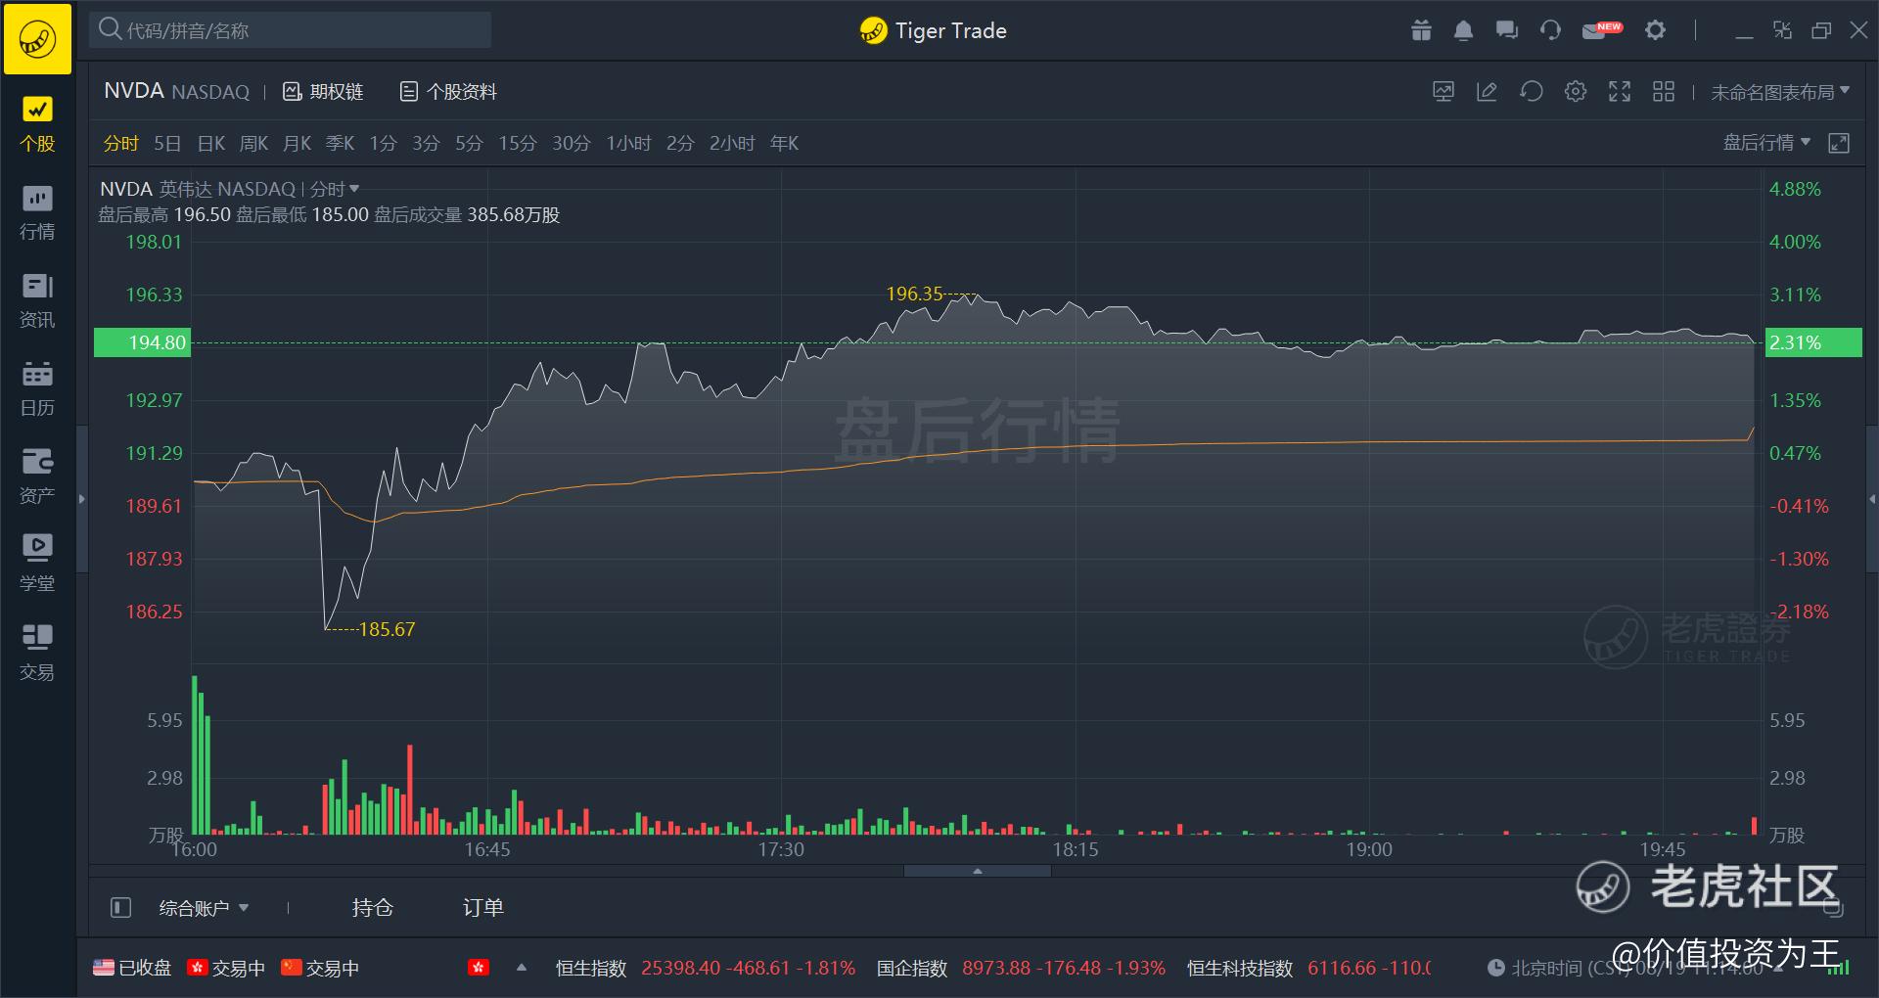
Task: Open the notification bell
Action: (1463, 30)
